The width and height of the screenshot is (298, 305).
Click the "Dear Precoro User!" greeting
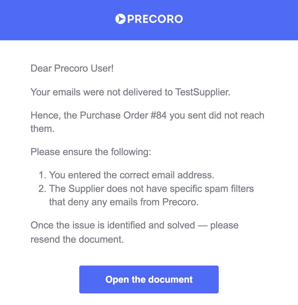[72, 68]
